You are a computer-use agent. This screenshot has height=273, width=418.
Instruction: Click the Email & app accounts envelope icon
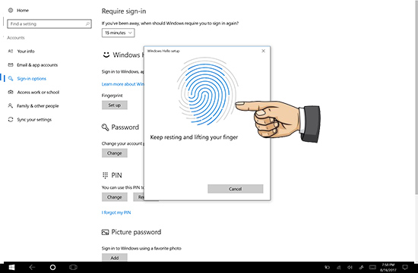coord(11,65)
